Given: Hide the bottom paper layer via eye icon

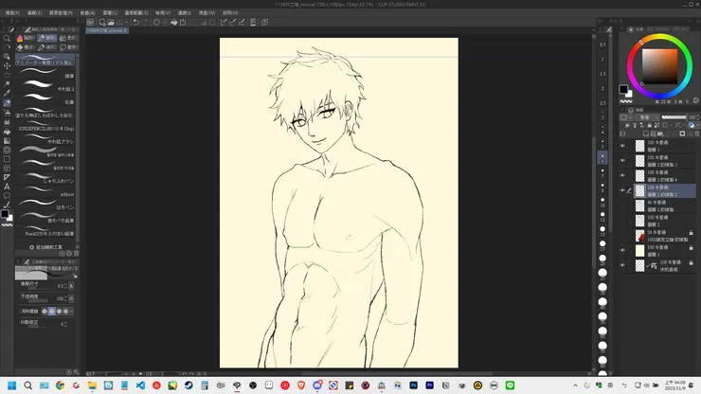Looking at the screenshot, I should tap(622, 265).
